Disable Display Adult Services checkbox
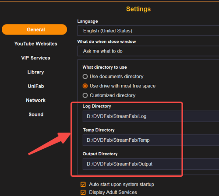Viewport: 219px width, 196px height. (x=83, y=192)
